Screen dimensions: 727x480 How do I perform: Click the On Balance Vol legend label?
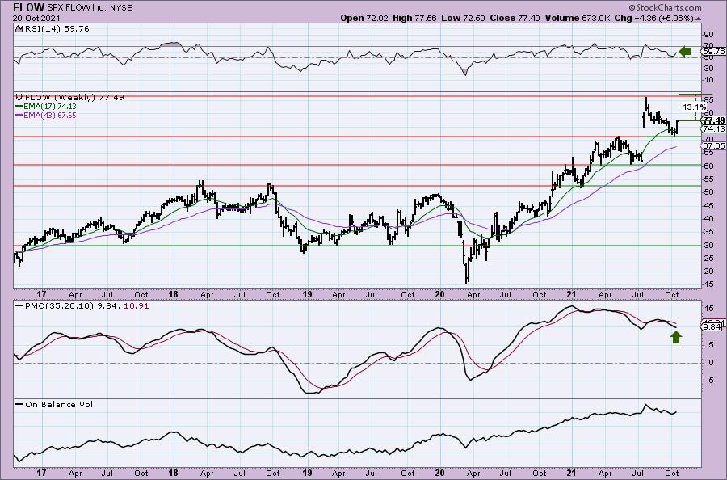[x=59, y=404]
